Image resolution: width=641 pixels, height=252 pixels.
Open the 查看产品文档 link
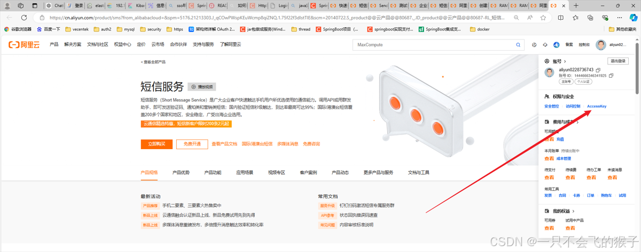(224, 144)
